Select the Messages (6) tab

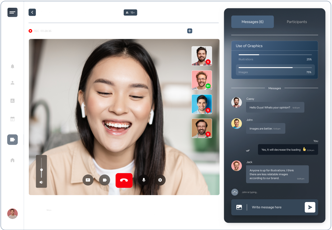[252, 22]
